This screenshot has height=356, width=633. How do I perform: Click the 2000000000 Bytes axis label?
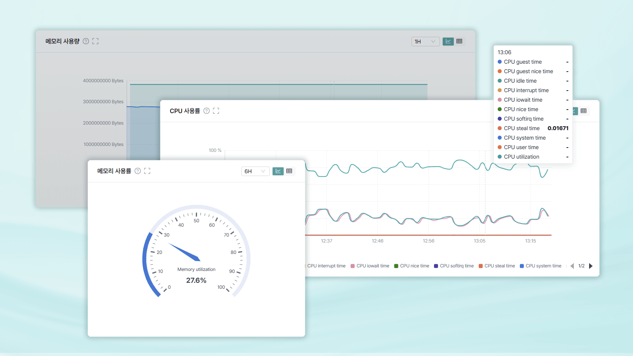[x=103, y=123]
